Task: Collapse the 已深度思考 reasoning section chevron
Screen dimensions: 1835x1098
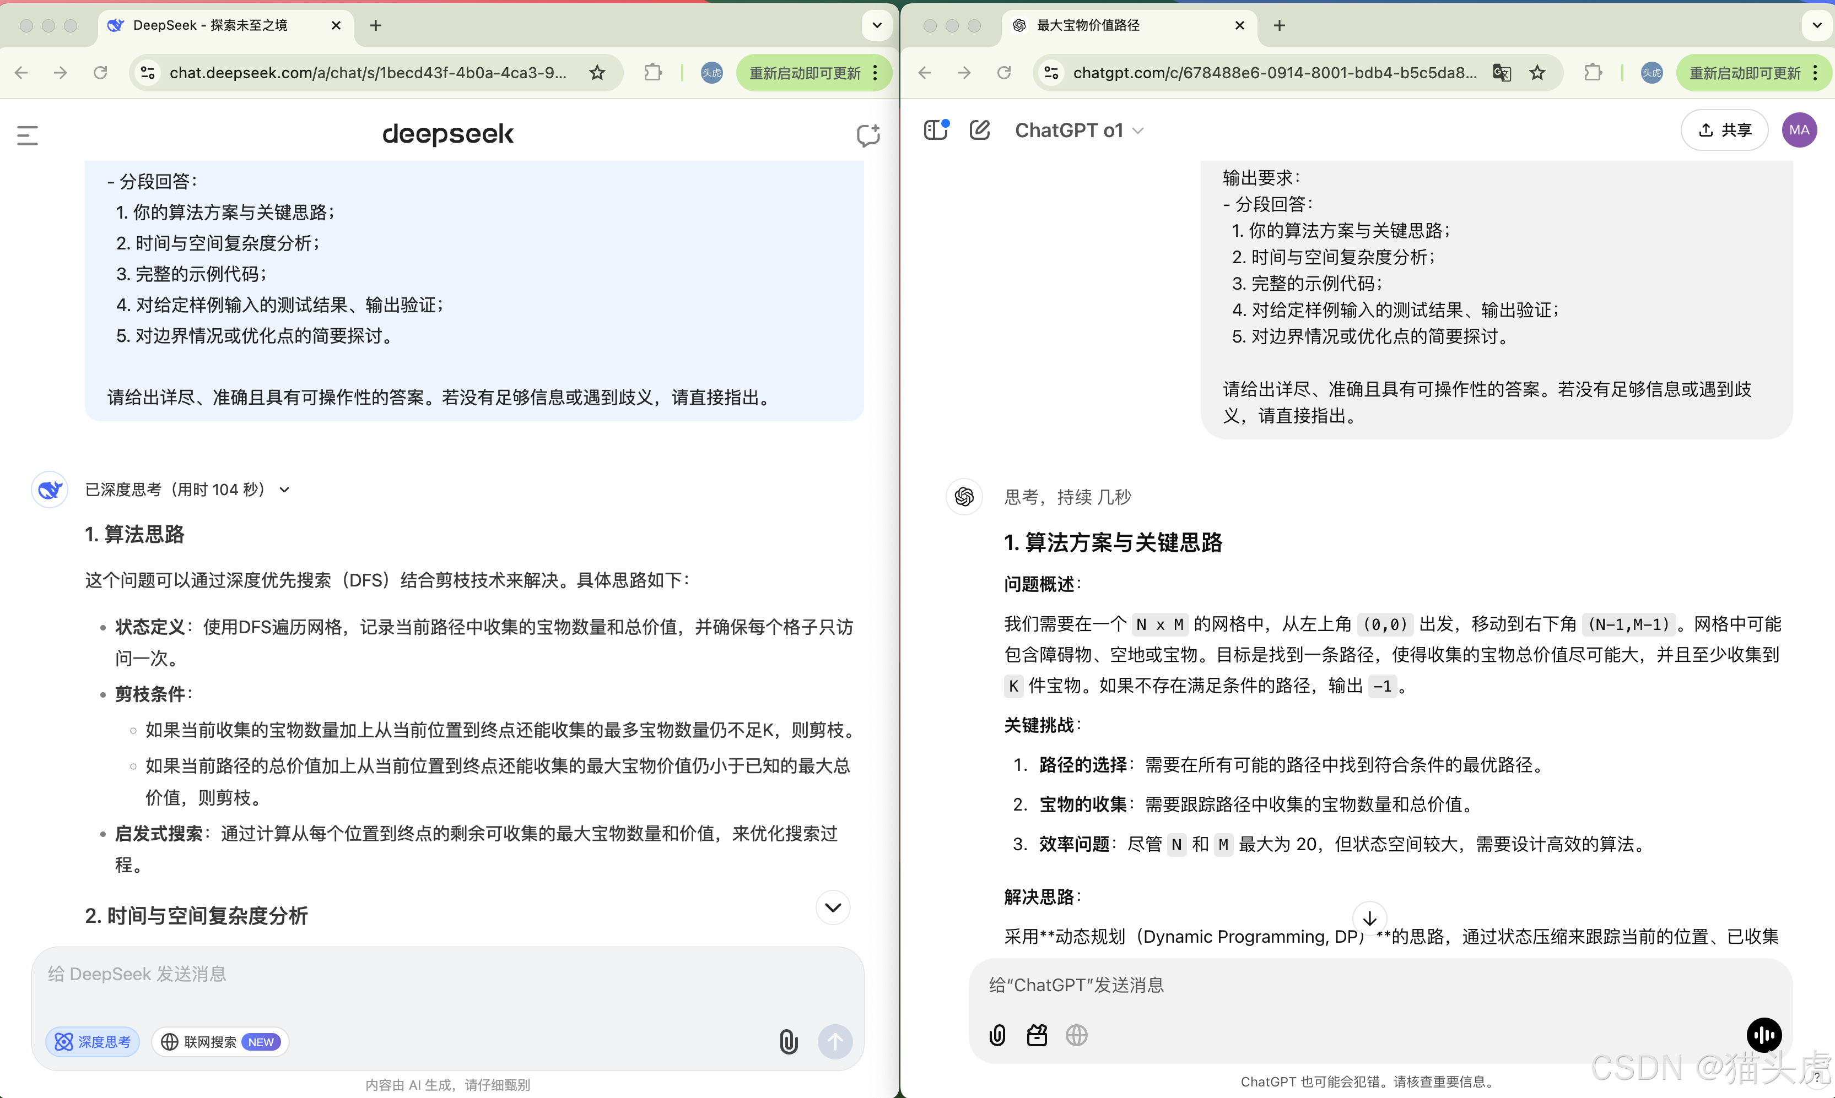Action: pyautogui.click(x=285, y=489)
